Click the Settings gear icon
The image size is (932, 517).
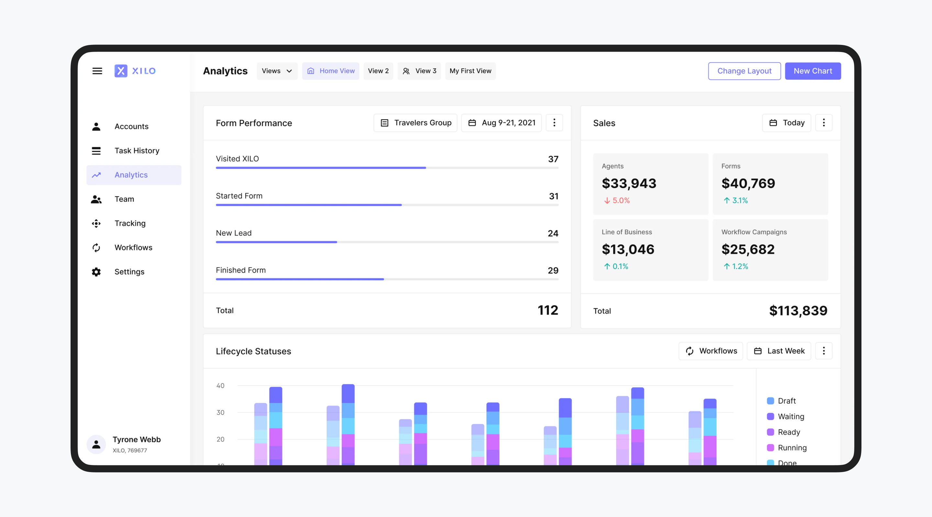point(96,272)
